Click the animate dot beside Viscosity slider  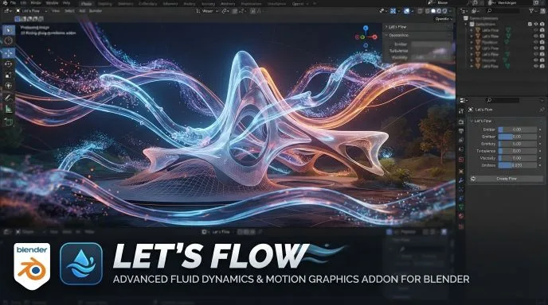(540, 158)
